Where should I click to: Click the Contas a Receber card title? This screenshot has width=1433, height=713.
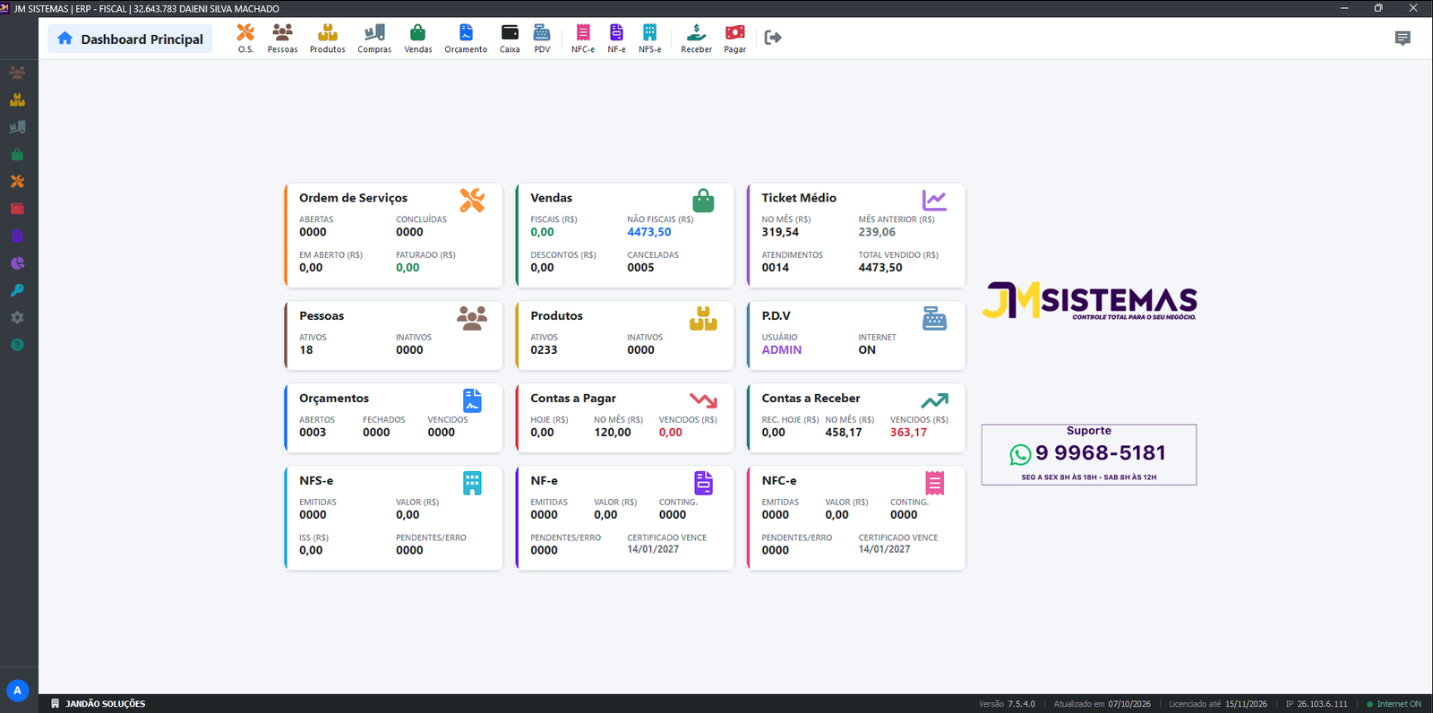coord(811,399)
